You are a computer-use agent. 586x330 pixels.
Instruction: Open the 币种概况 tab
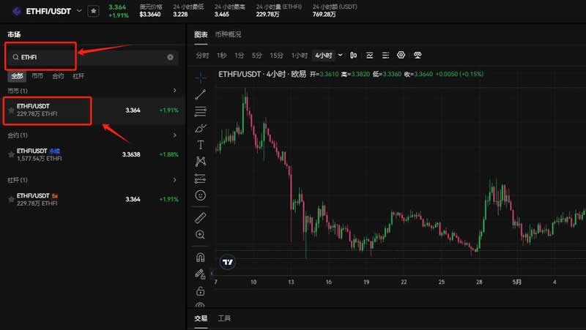(x=229, y=34)
